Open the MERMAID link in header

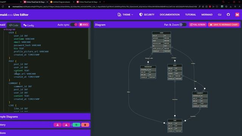[207, 15]
